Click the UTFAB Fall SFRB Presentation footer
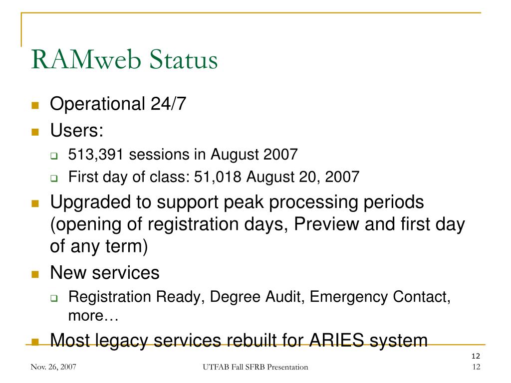Image resolution: width=511 pixels, height=383 pixels. click(x=255, y=367)
